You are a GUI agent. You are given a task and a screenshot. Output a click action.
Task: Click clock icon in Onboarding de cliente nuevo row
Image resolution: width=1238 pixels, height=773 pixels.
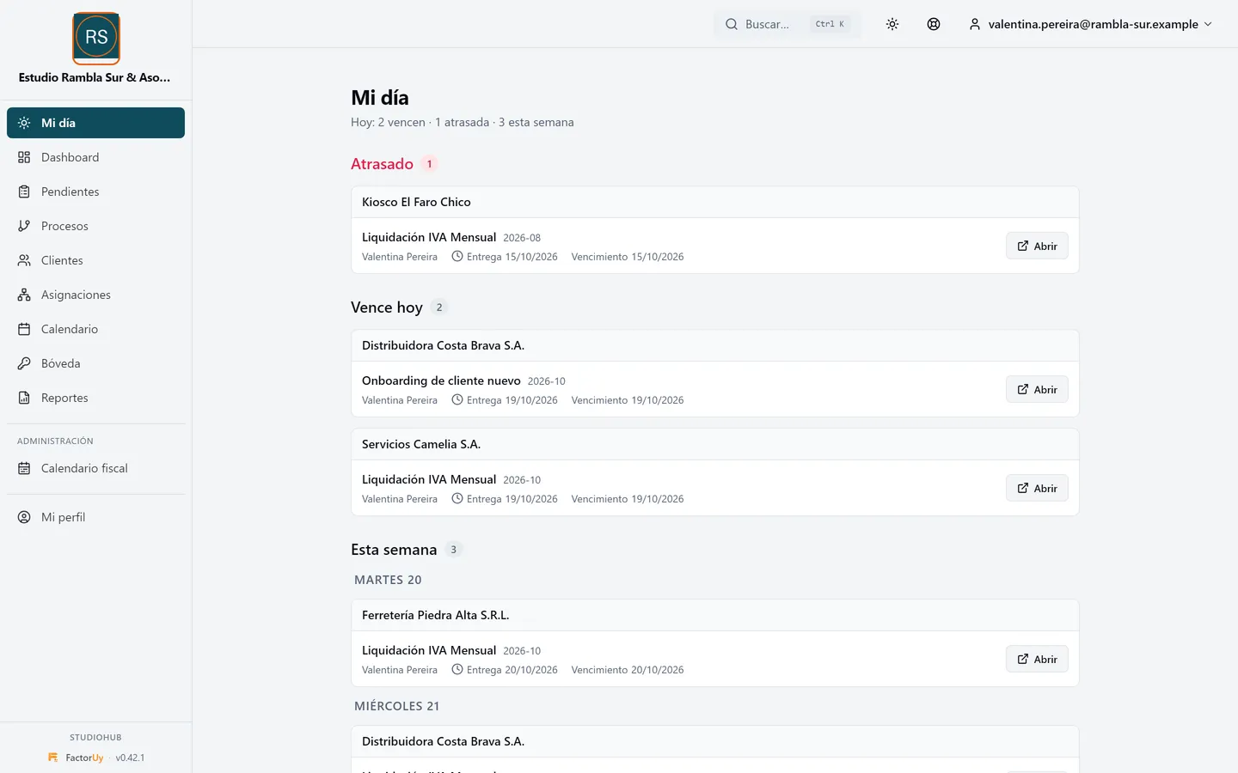coord(457,399)
